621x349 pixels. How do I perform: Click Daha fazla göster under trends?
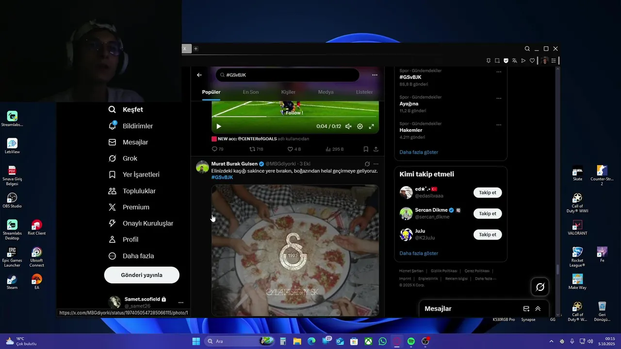(419, 152)
